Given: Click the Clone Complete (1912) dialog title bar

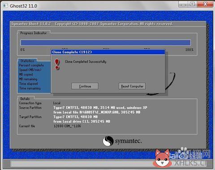Looking at the screenshot, I should (108, 52).
